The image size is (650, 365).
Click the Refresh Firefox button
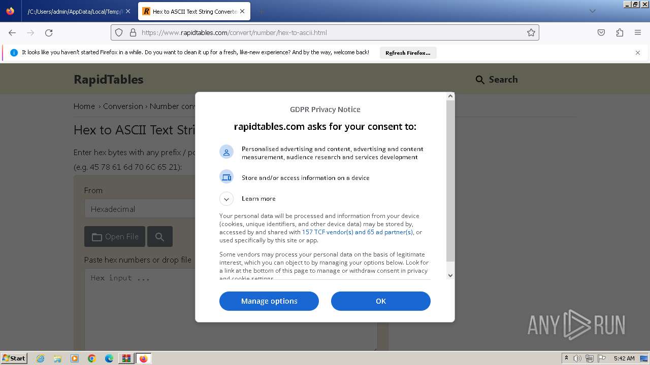(408, 53)
